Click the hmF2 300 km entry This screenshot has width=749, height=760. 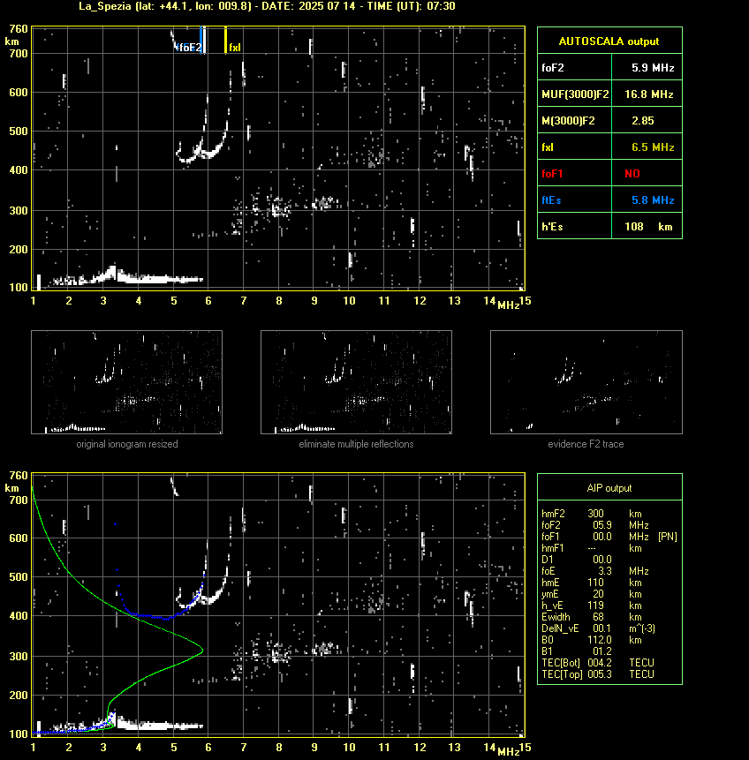[592, 514]
